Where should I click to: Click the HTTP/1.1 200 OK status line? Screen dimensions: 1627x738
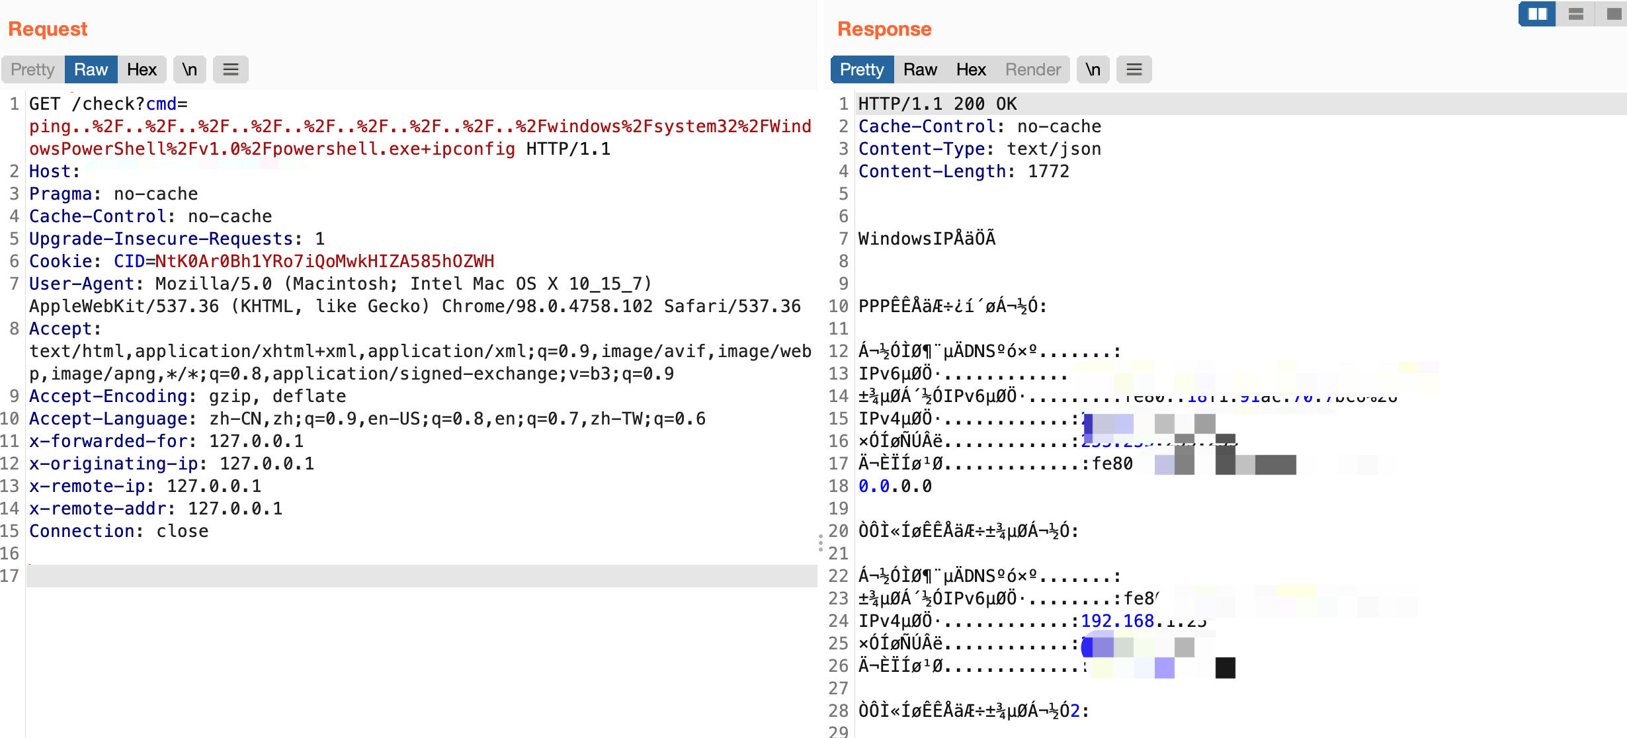937,104
